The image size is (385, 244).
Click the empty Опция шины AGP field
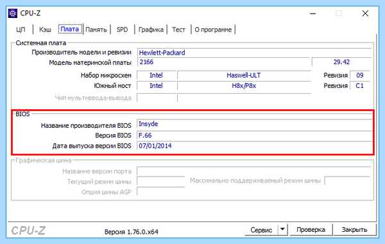161,191
